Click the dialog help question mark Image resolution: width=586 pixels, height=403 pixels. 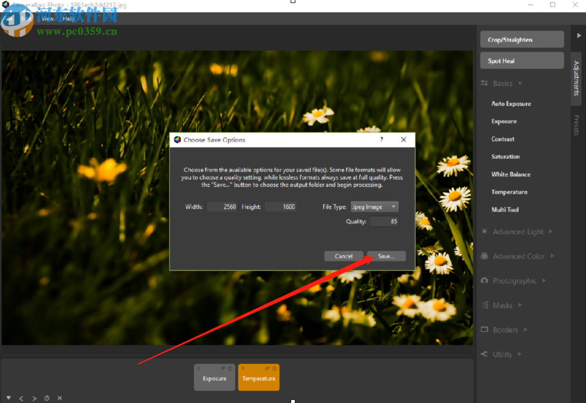point(382,140)
